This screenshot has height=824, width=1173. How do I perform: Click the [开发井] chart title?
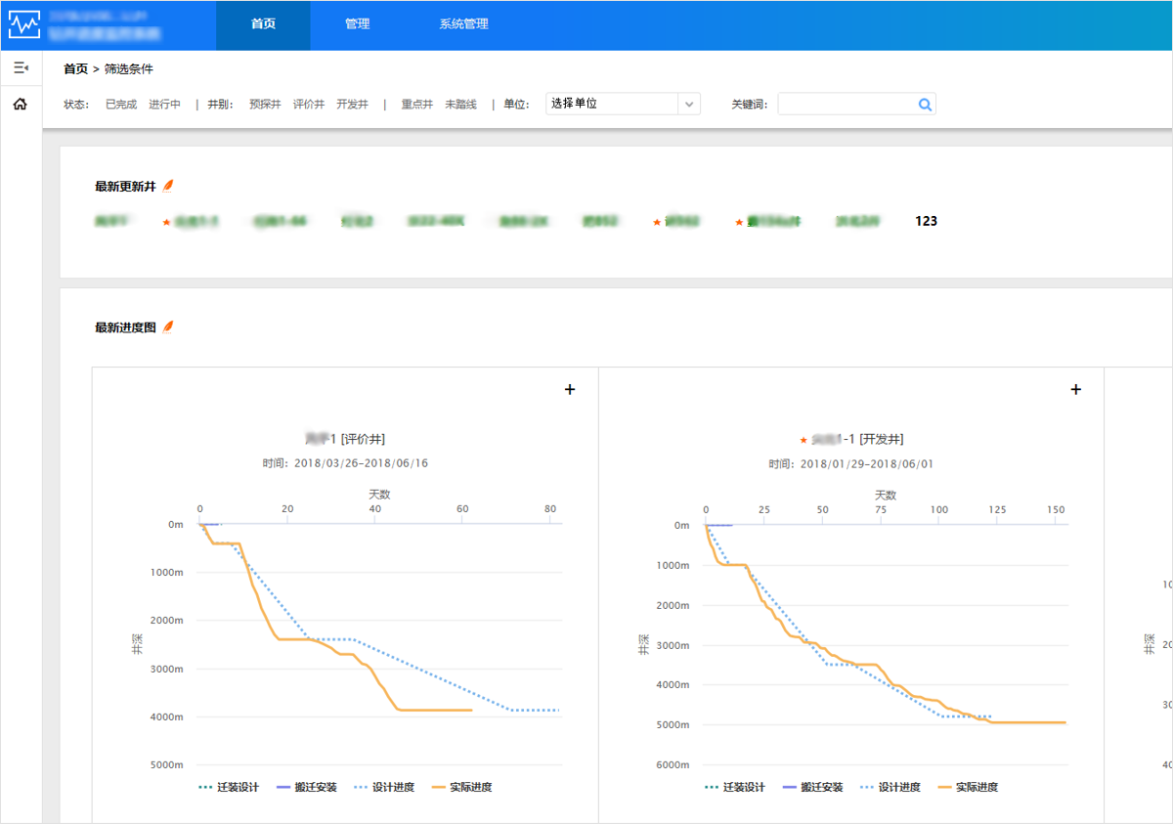[851, 439]
